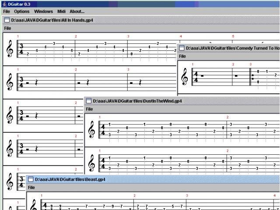Open File menu in Comedy Turned window

[182, 57]
